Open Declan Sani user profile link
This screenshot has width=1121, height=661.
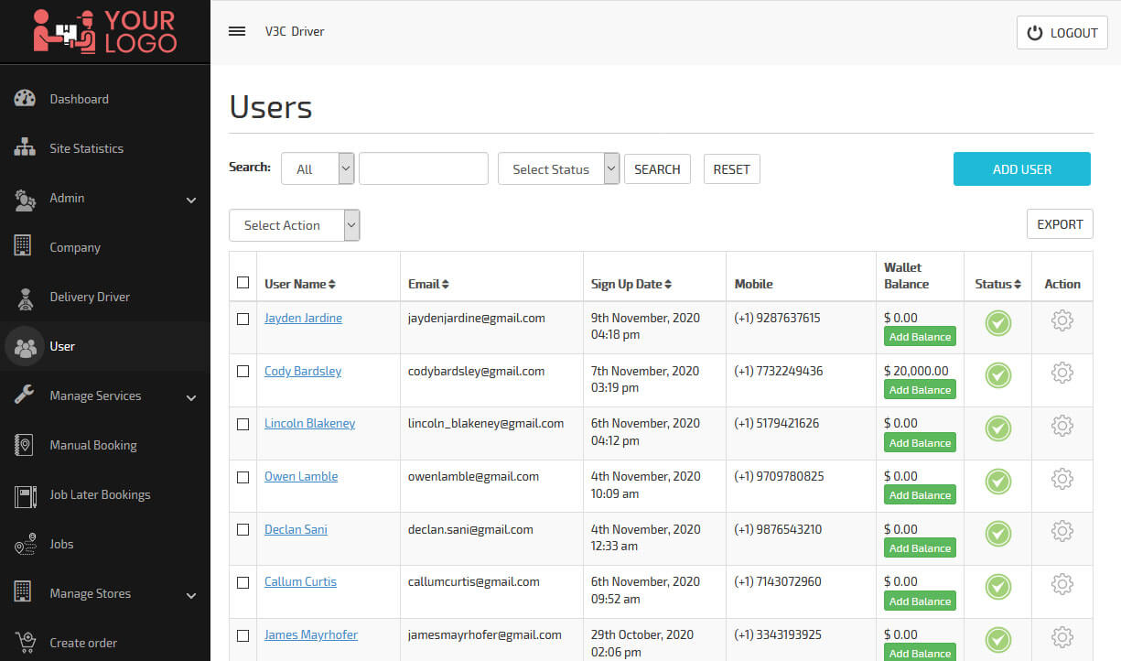(296, 529)
